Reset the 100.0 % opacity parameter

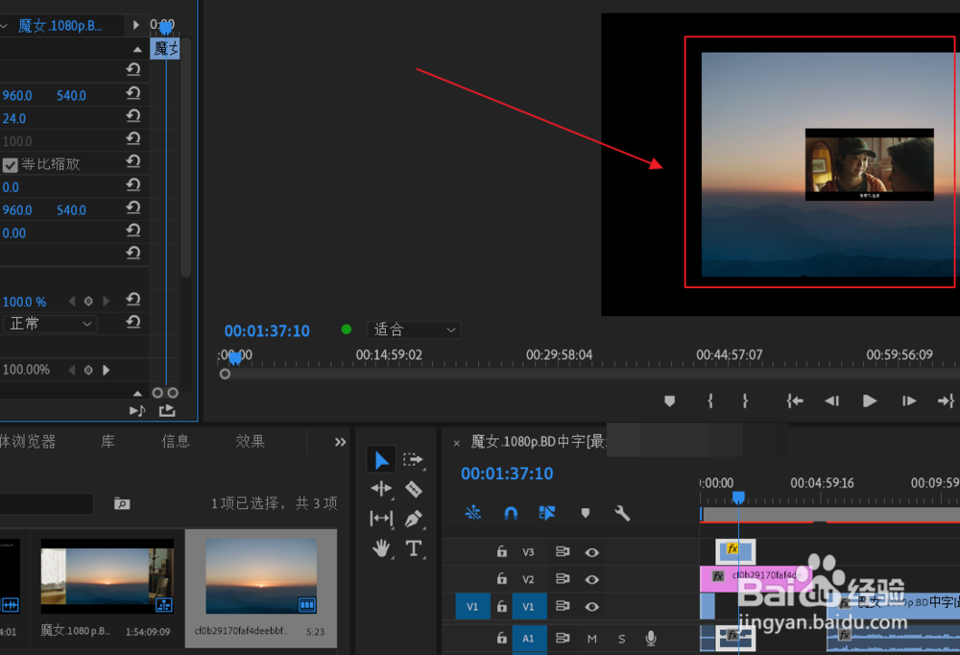click(x=133, y=299)
